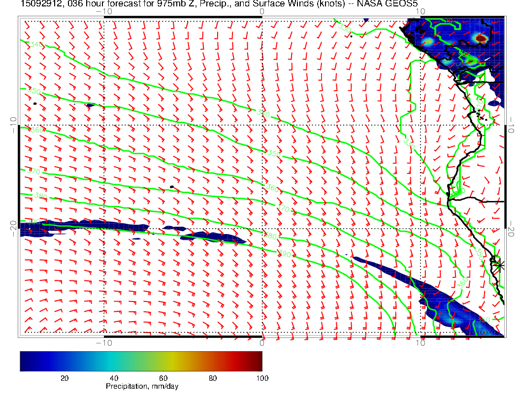Click the long blue rain band at the far left
The image size is (520, 402).
point(84,229)
